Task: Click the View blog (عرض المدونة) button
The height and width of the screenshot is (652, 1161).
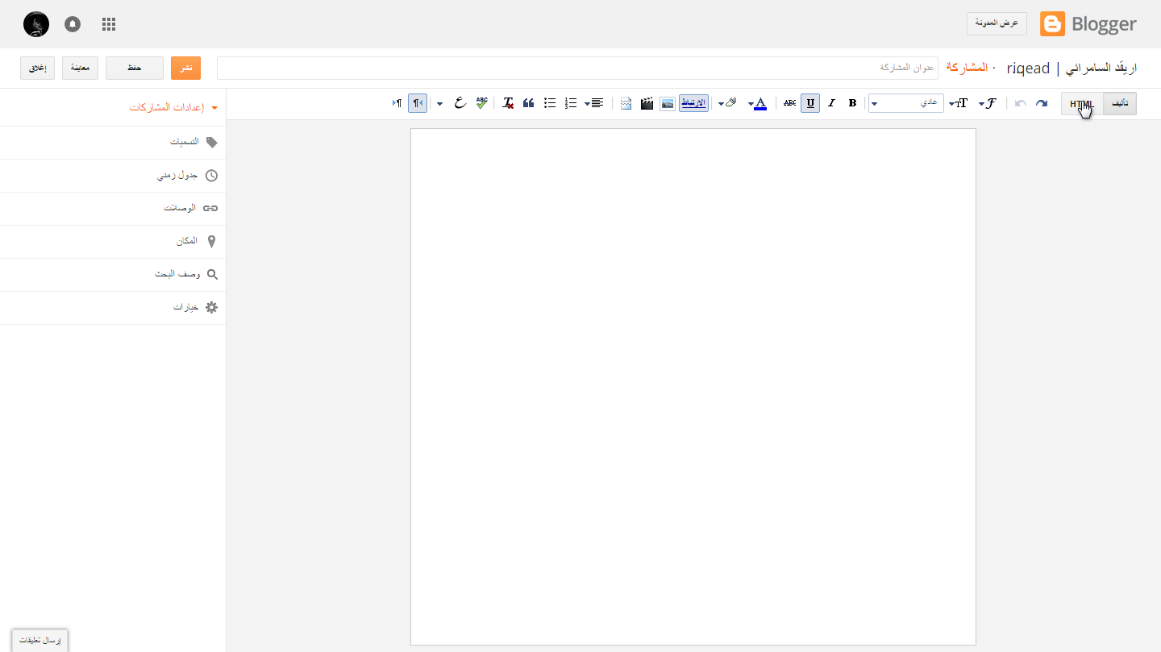Action: click(997, 23)
